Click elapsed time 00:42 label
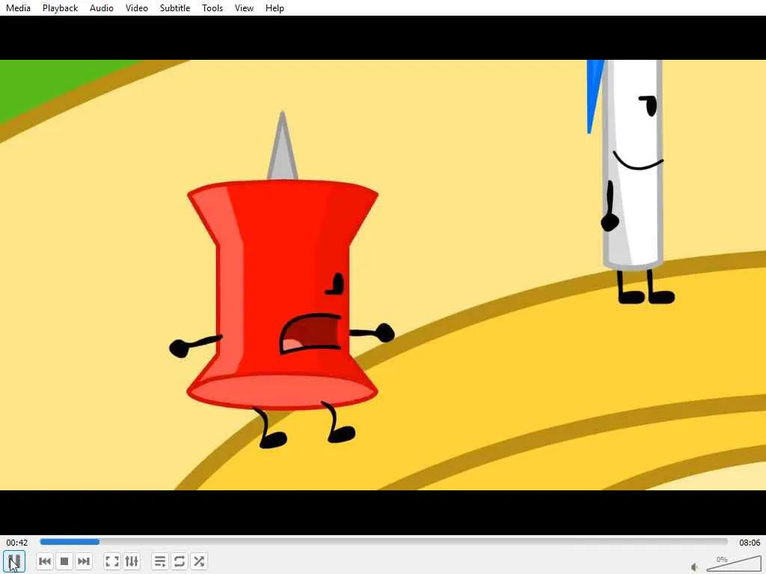 17,543
